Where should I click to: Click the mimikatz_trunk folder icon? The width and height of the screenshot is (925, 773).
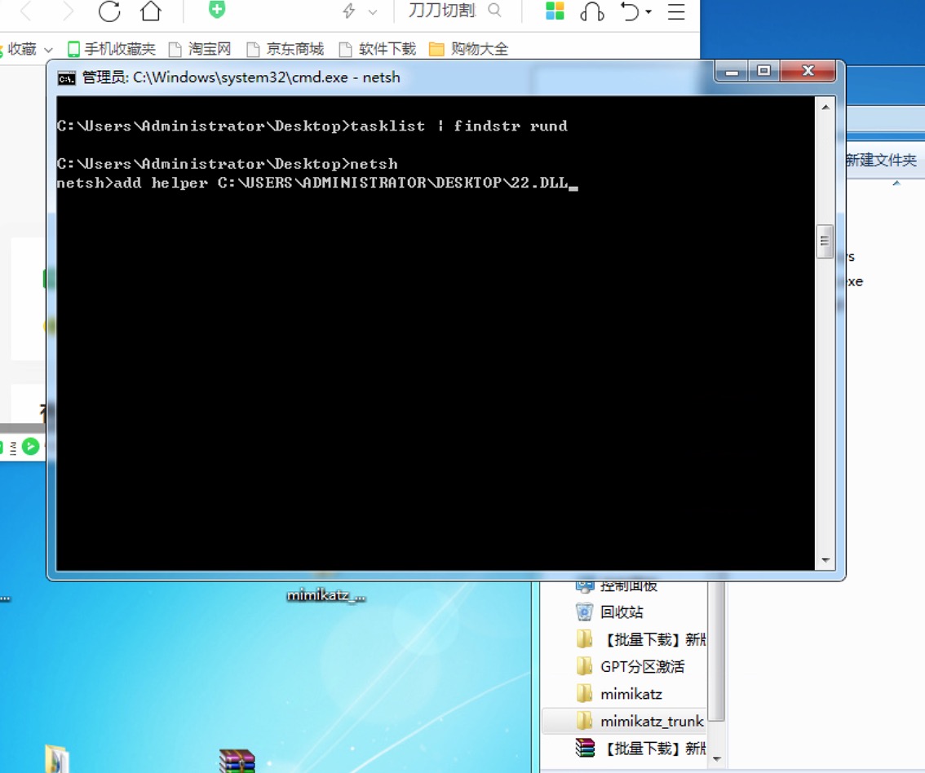[x=585, y=721]
